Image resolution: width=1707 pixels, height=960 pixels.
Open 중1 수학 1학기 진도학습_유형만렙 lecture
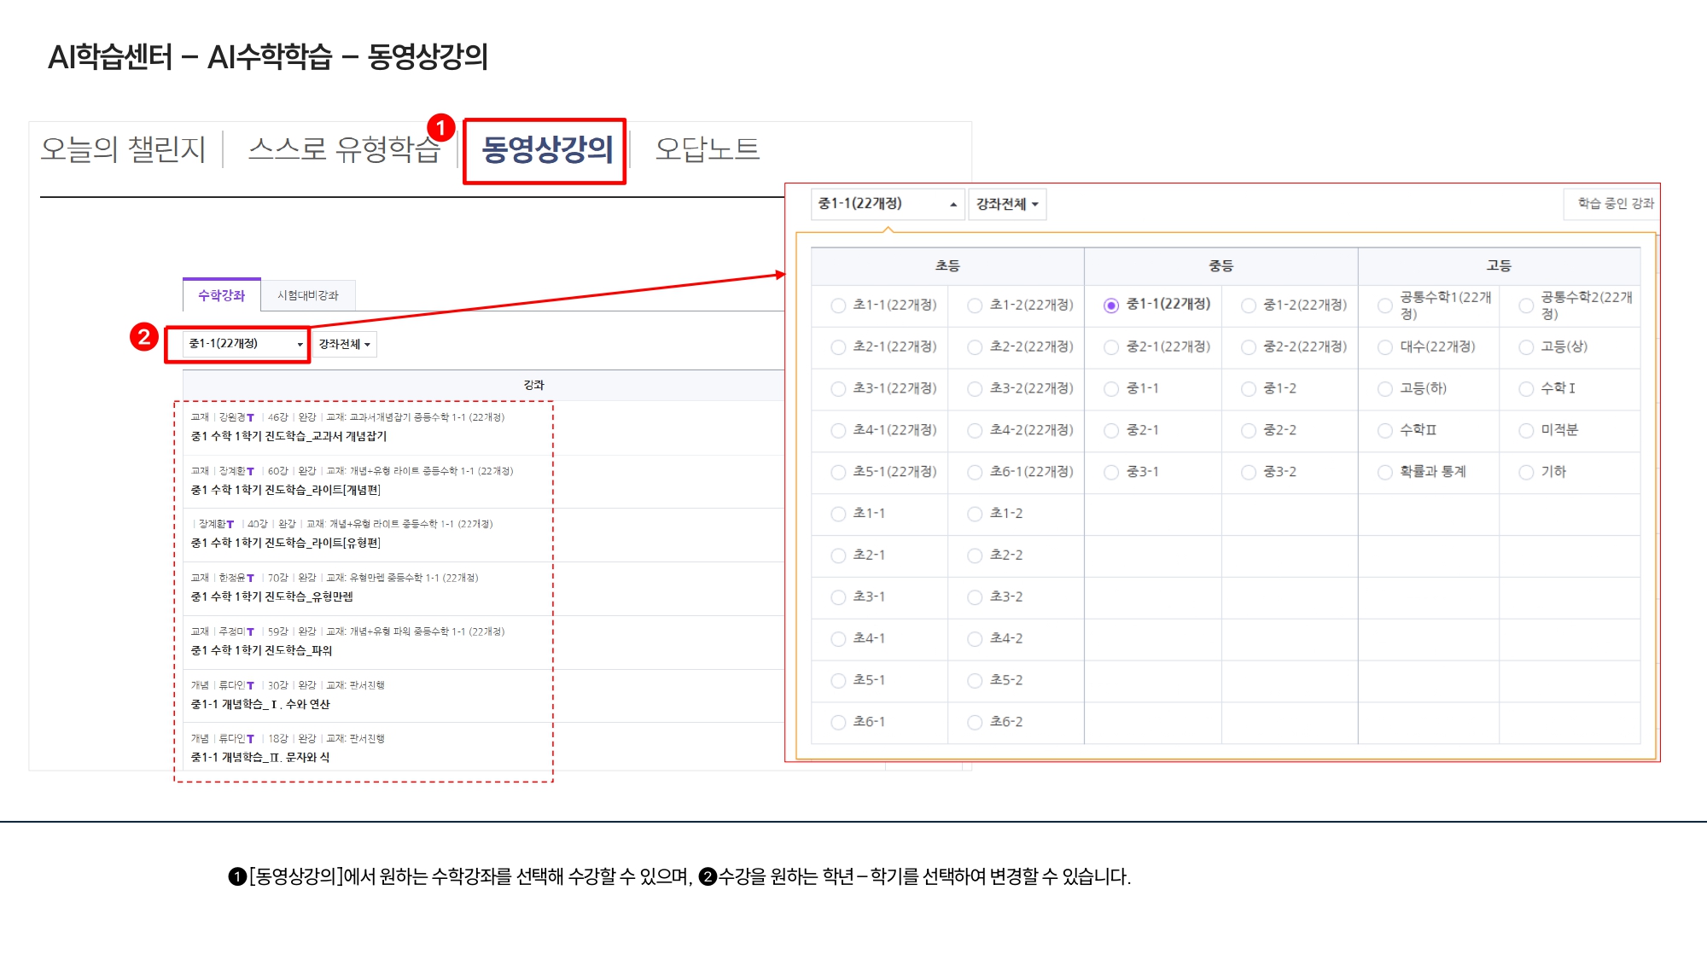tap(271, 596)
